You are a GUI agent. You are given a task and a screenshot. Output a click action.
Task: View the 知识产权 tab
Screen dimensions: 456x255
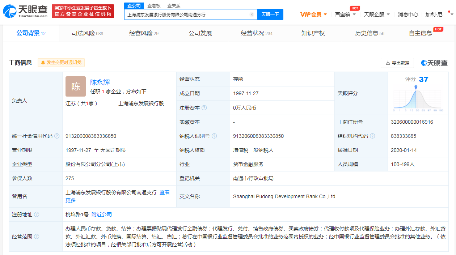[313, 33]
